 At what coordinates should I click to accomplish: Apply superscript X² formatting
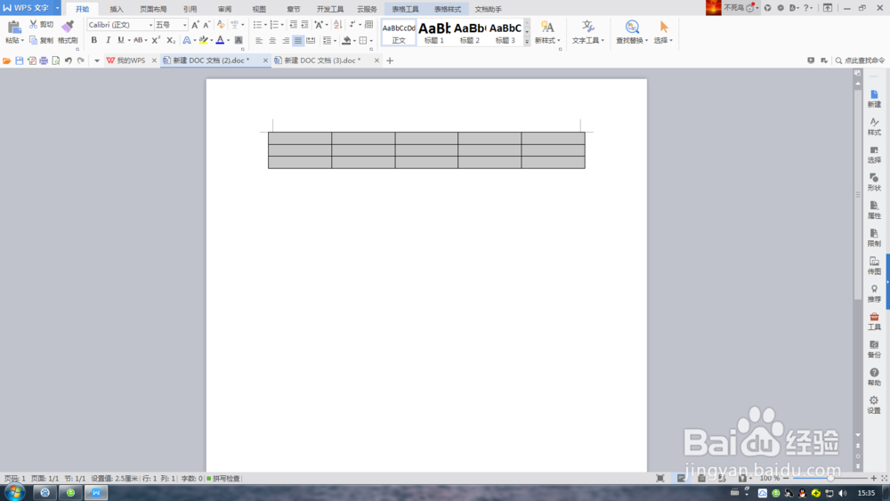(156, 40)
